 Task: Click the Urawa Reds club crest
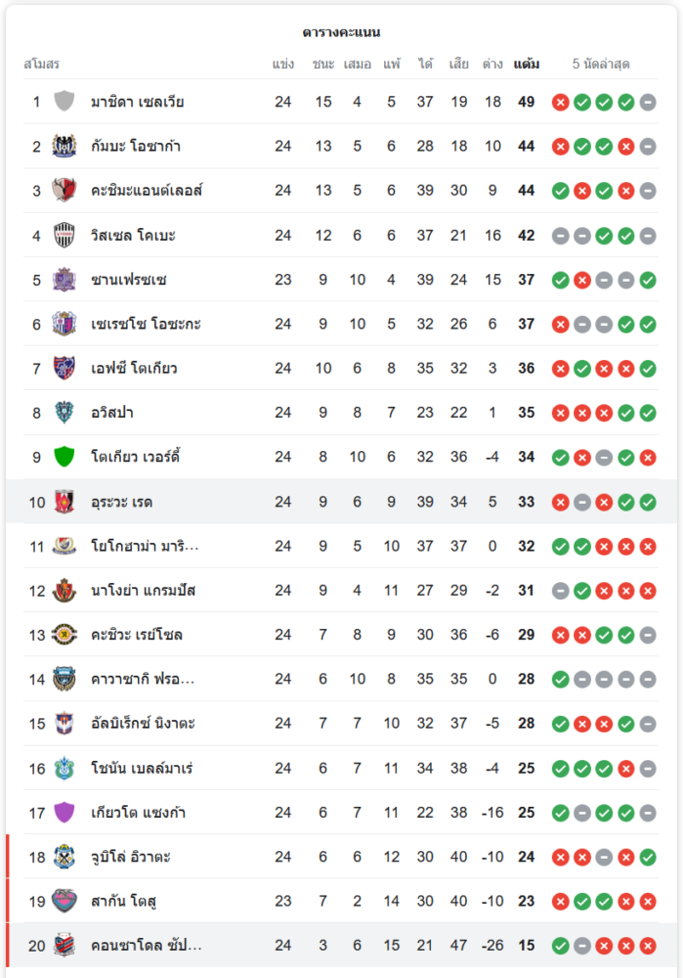(x=64, y=502)
